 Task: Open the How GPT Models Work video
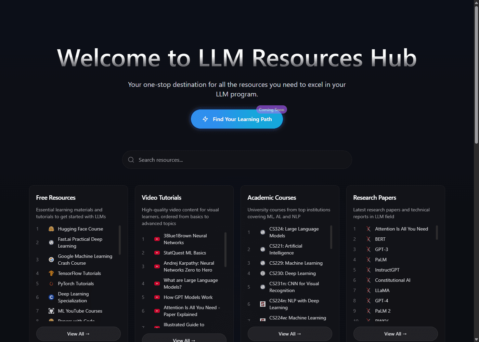(x=188, y=297)
